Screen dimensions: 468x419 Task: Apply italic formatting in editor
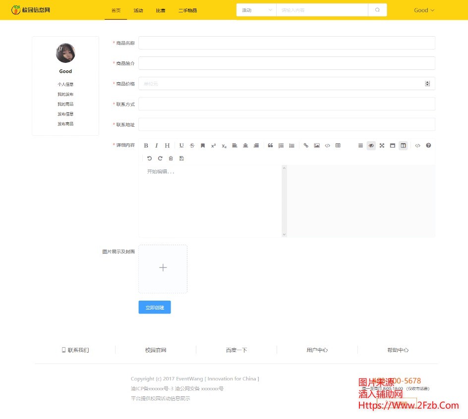click(157, 146)
